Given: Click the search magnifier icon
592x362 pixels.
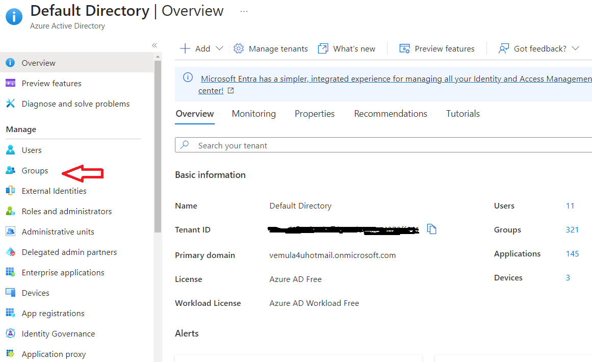Looking at the screenshot, I should point(185,145).
